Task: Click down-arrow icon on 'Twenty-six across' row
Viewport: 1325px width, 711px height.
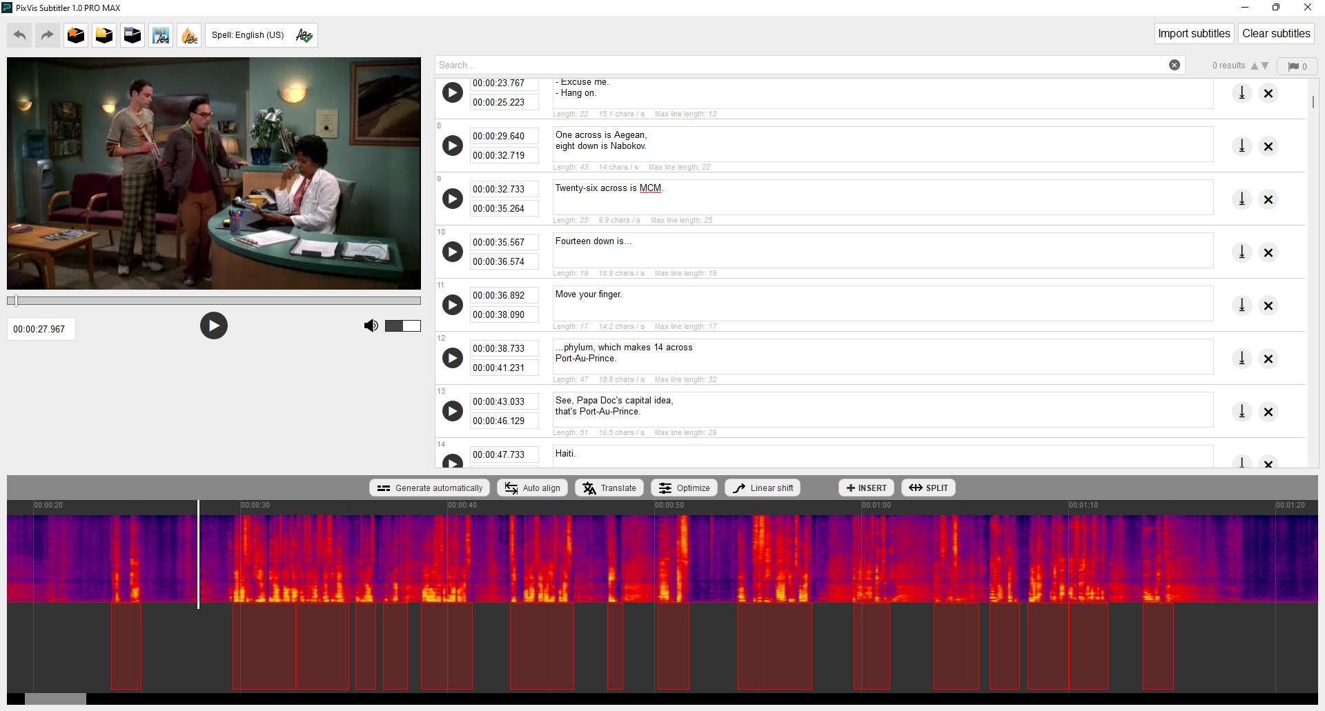Action: 1242,199
